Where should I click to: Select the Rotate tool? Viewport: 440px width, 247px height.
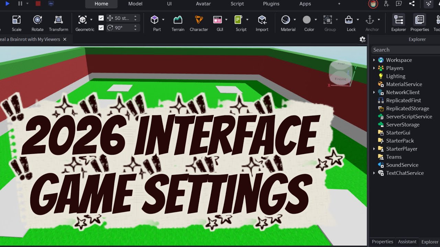coord(37,23)
